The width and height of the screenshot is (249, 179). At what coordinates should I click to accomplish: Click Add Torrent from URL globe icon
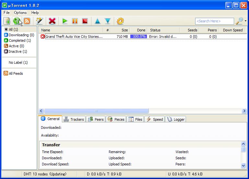click(x=17, y=21)
